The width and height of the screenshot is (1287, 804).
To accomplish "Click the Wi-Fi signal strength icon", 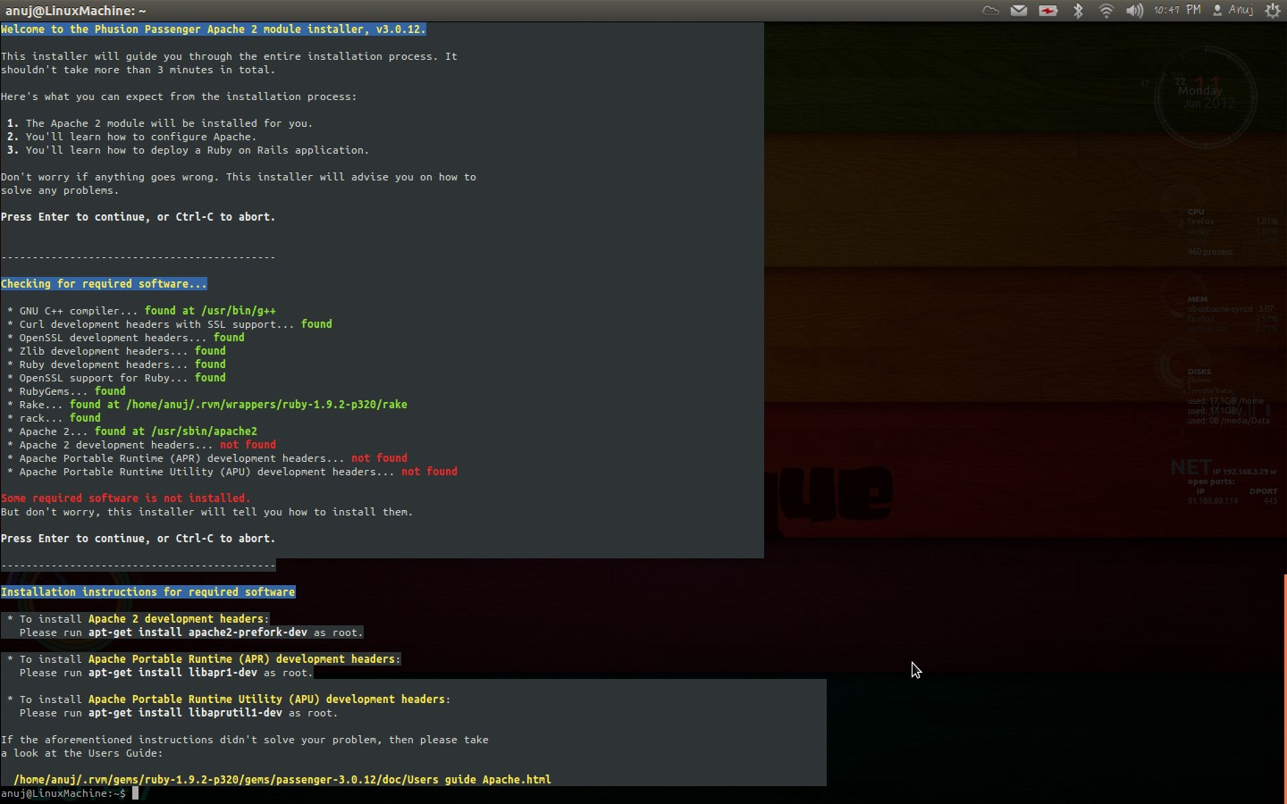I will [1106, 11].
